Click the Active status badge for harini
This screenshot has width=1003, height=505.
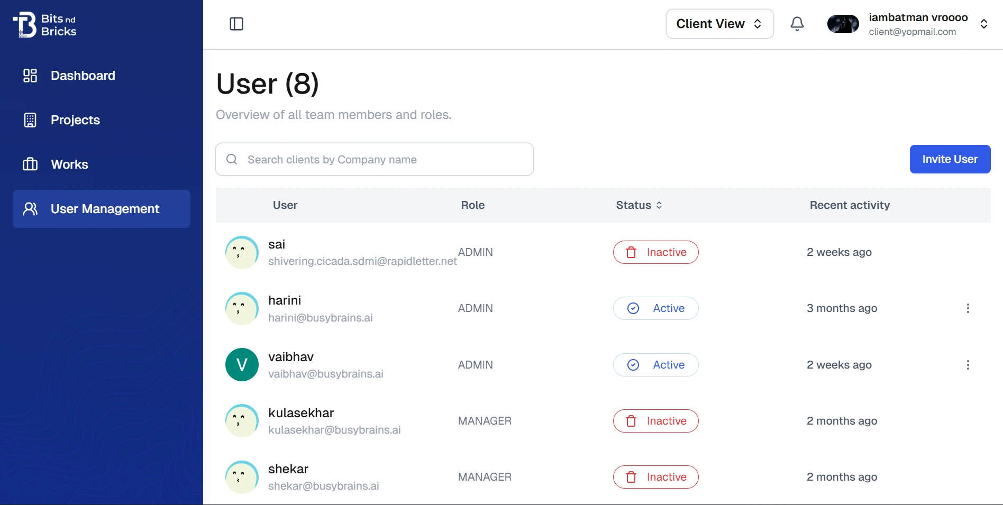pyautogui.click(x=655, y=308)
